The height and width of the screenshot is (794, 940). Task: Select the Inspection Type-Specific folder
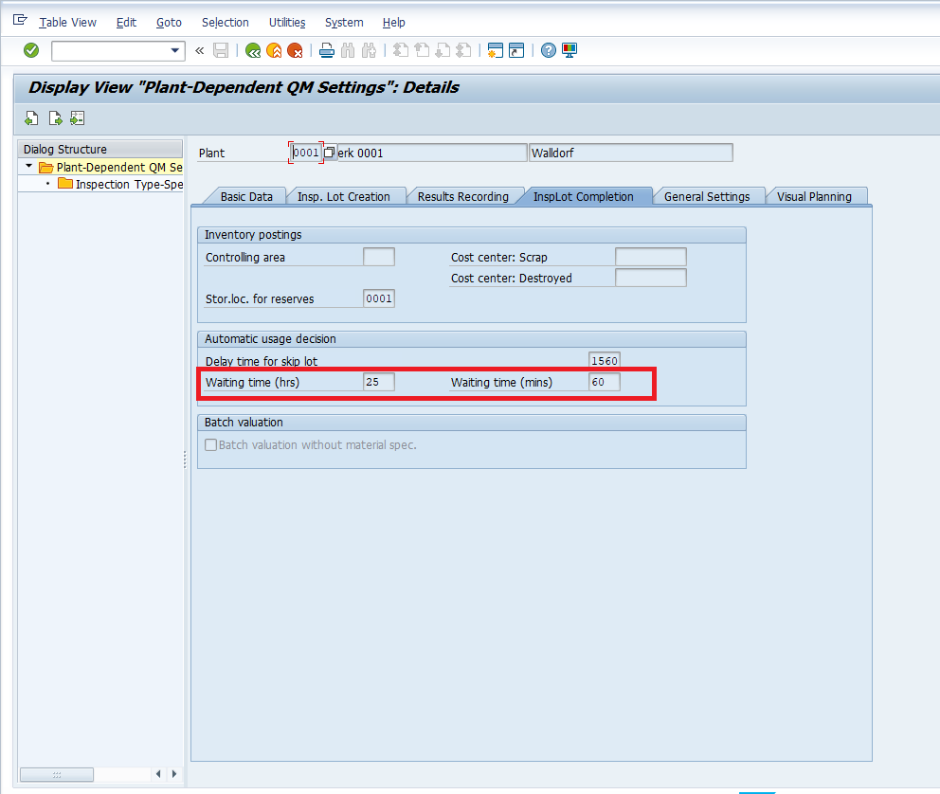tap(120, 184)
